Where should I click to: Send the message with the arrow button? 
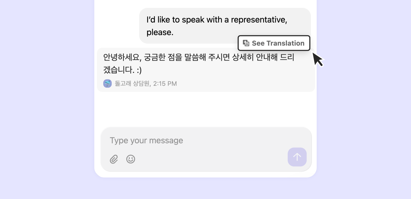click(x=297, y=157)
